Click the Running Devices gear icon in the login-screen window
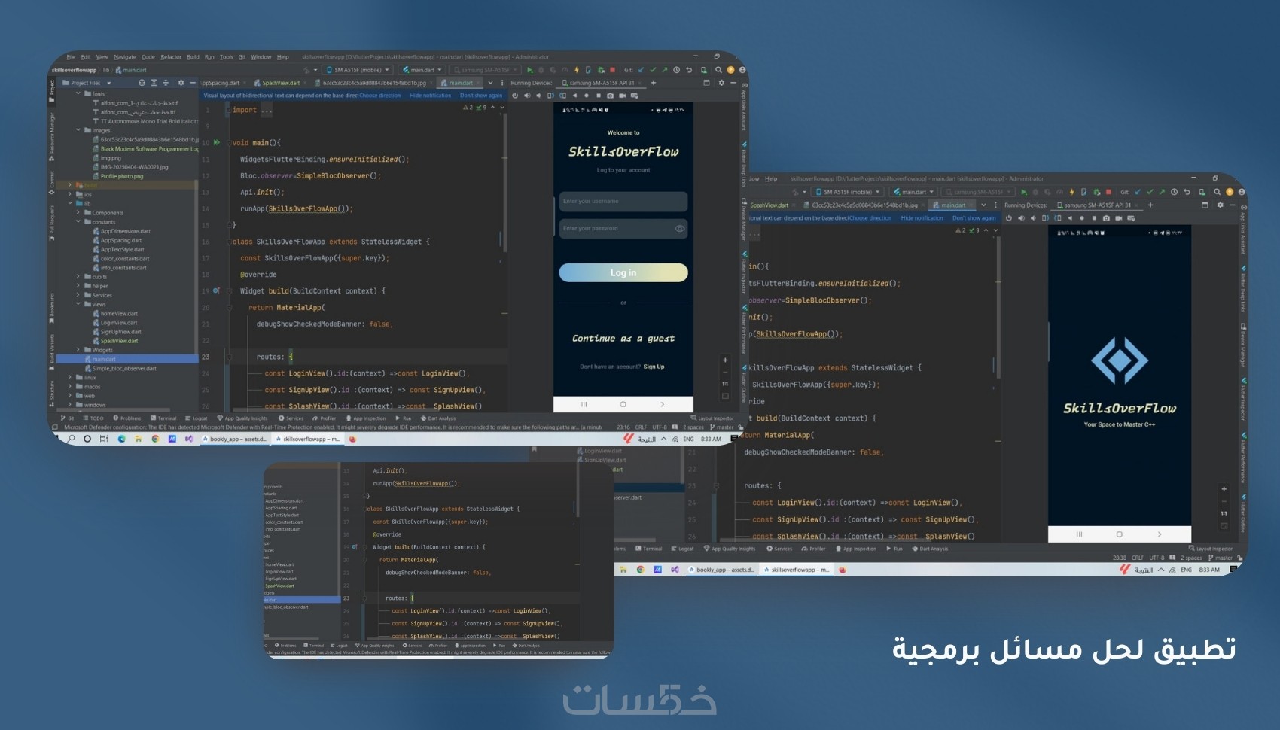Screen dimensions: 1280x730 721,83
